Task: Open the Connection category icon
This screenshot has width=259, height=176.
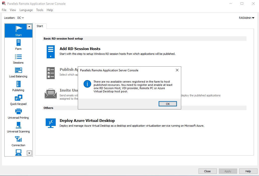Action: [18, 139]
